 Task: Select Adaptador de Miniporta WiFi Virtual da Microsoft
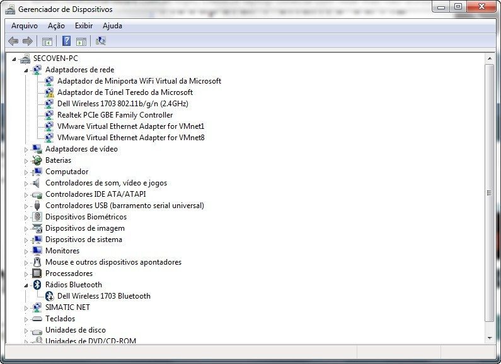(139, 81)
